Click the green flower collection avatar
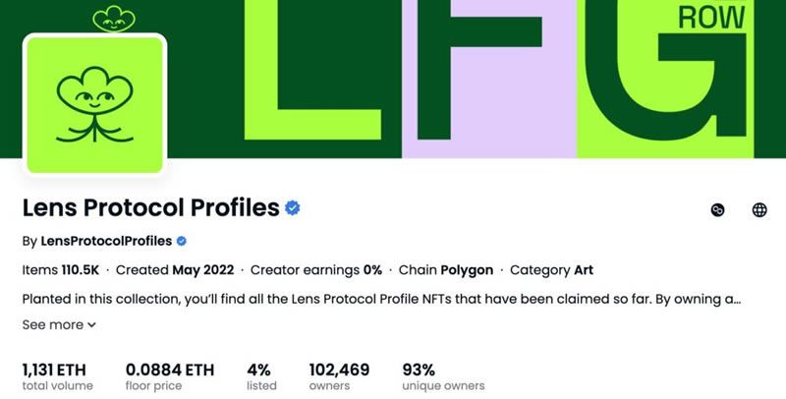Screen dimensions: 786x399 94,105
